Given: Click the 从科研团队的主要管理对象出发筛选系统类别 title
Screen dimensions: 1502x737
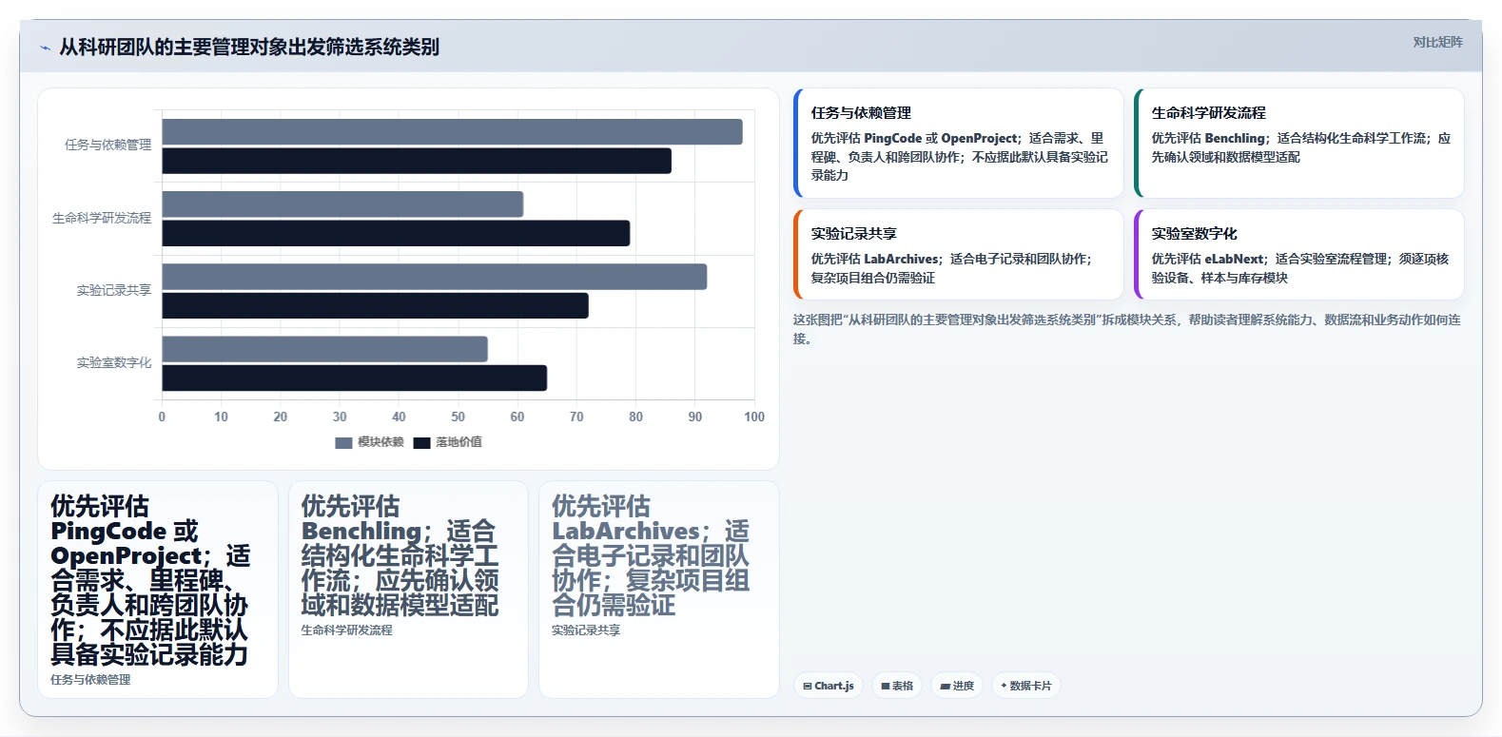Looking at the screenshot, I should (x=249, y=47).
